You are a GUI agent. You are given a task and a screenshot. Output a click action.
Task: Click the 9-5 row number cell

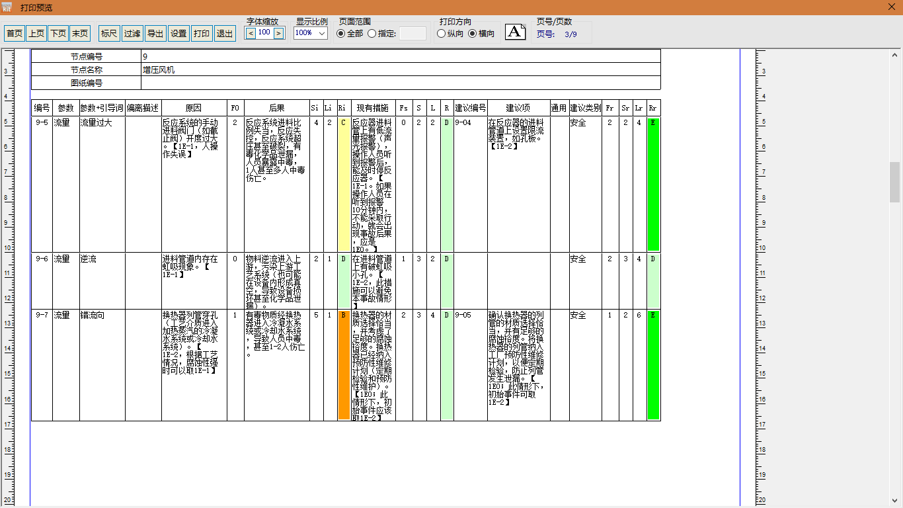click(x=42, y=184)
